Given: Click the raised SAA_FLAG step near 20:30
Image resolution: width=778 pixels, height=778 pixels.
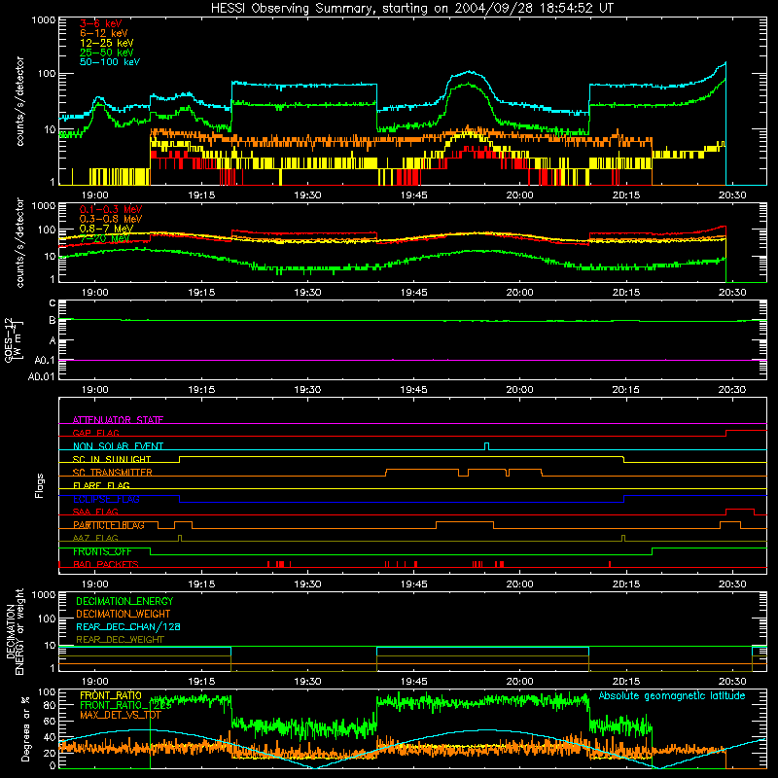Looking at the screenshot, I should pos(740,512).
